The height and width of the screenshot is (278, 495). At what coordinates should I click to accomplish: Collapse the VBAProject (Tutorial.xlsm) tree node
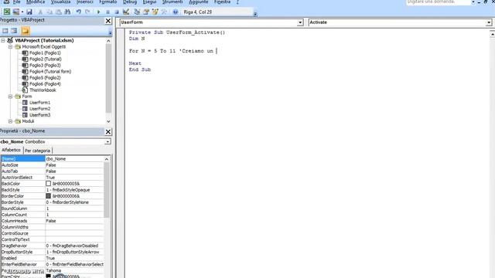[3, 40]
